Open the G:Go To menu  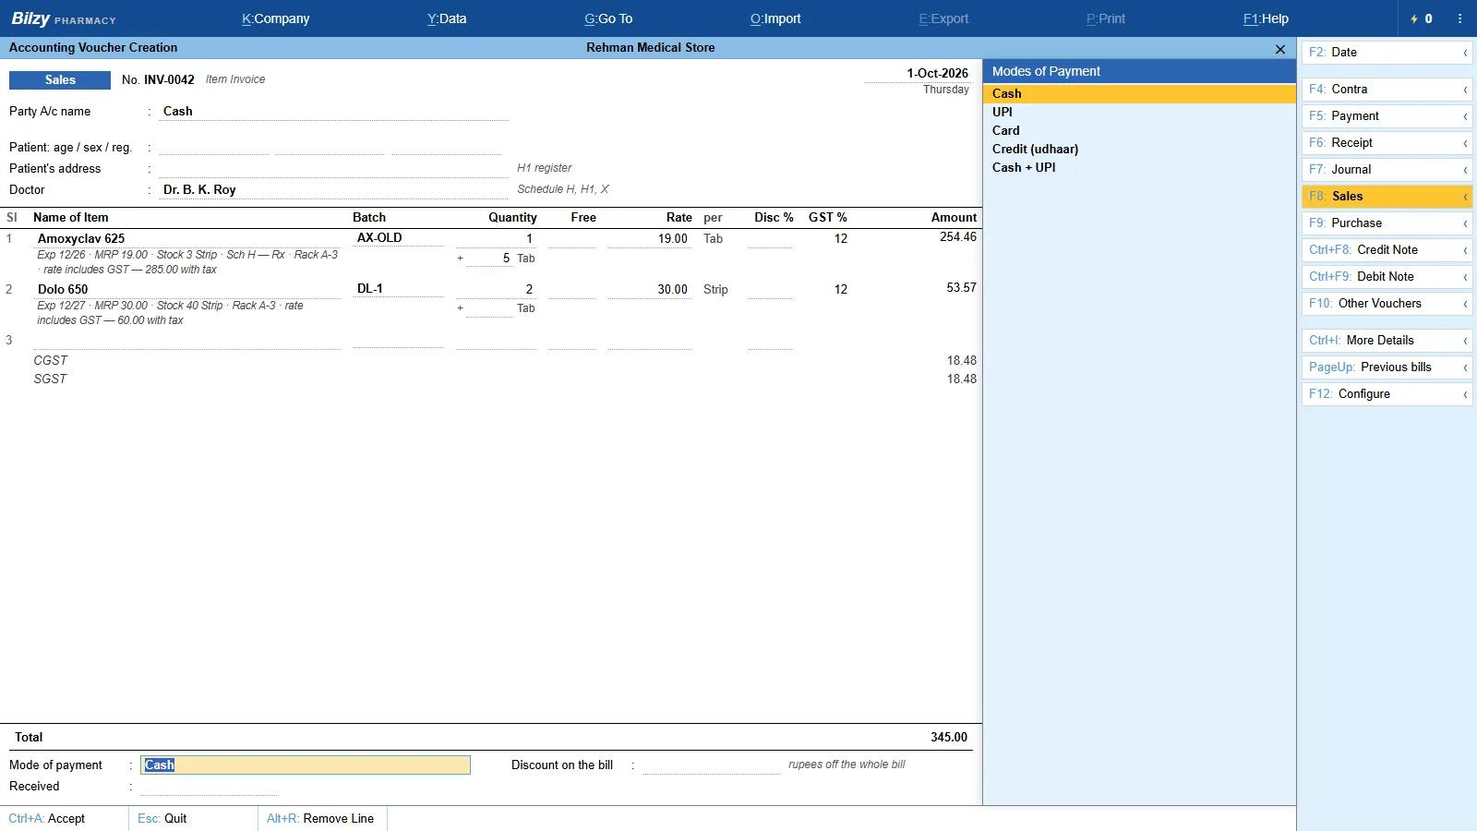click(608, 18)
